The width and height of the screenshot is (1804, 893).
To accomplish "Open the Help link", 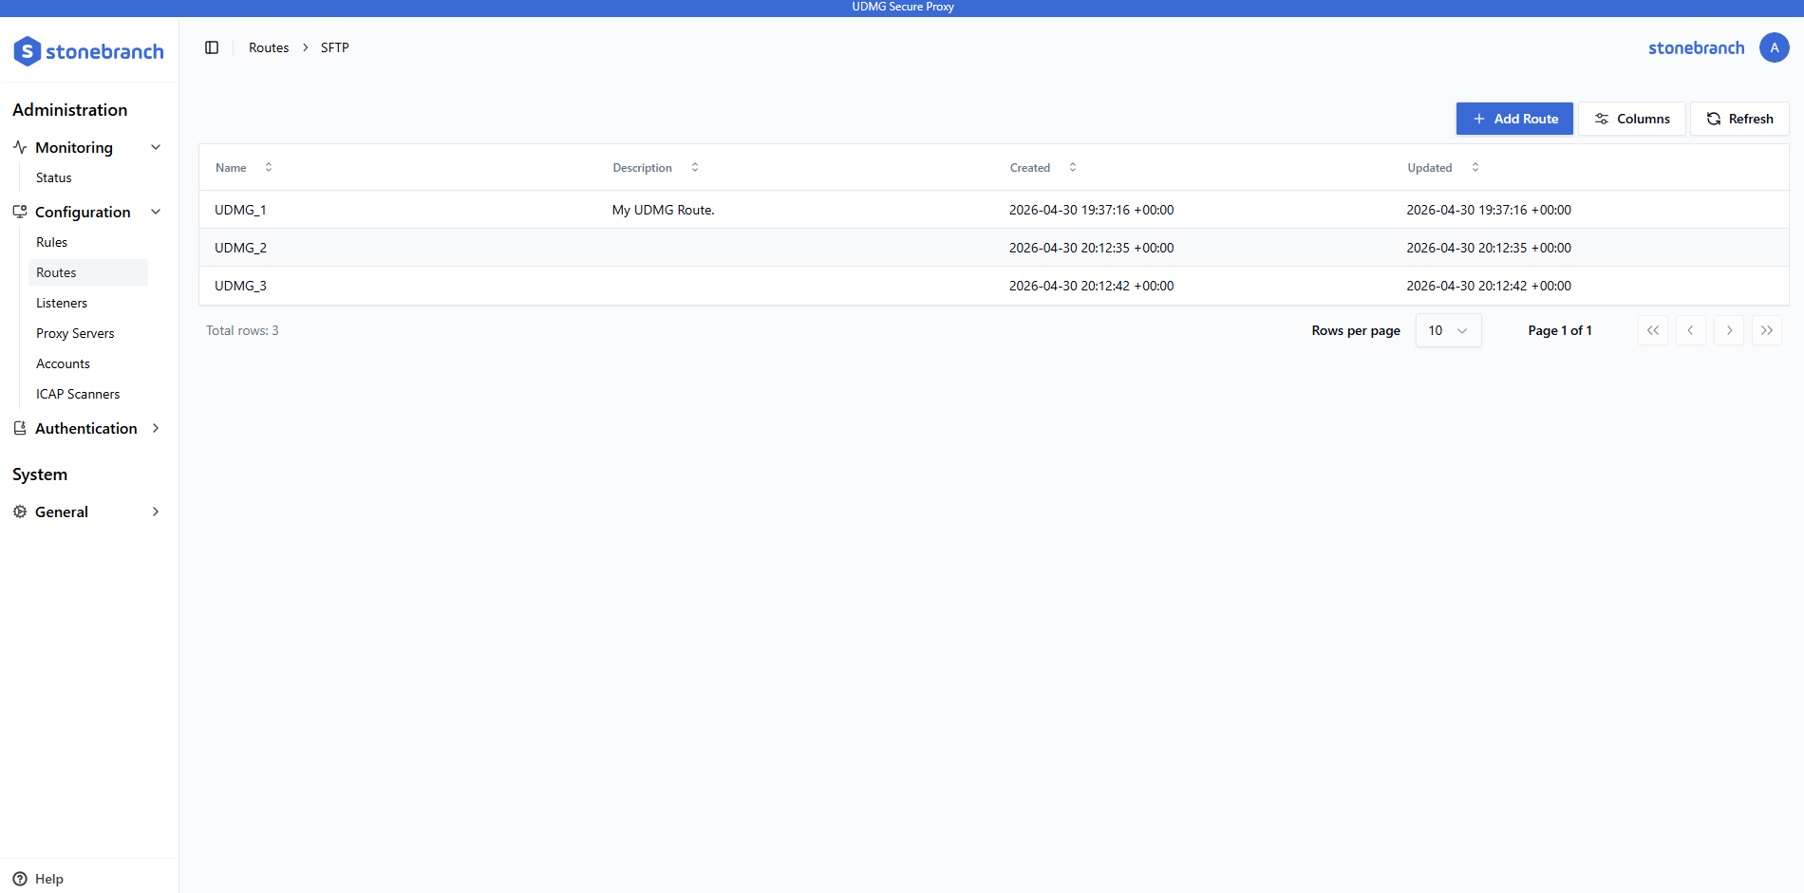I will coord(49,879).
